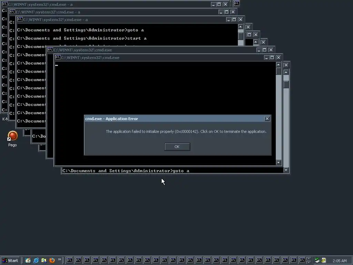Maximize the middle 'cmd.exe - a' window
Image resolution: width=353 pixels, height=265 pixels.
[227, 12]
